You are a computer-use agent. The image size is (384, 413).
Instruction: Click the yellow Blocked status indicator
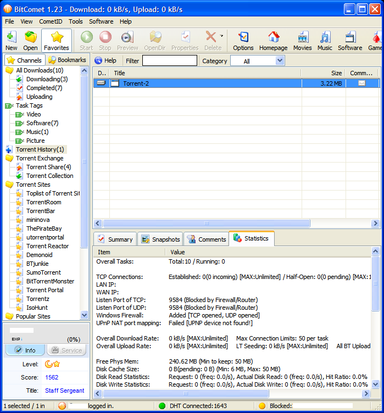(262, 406)
